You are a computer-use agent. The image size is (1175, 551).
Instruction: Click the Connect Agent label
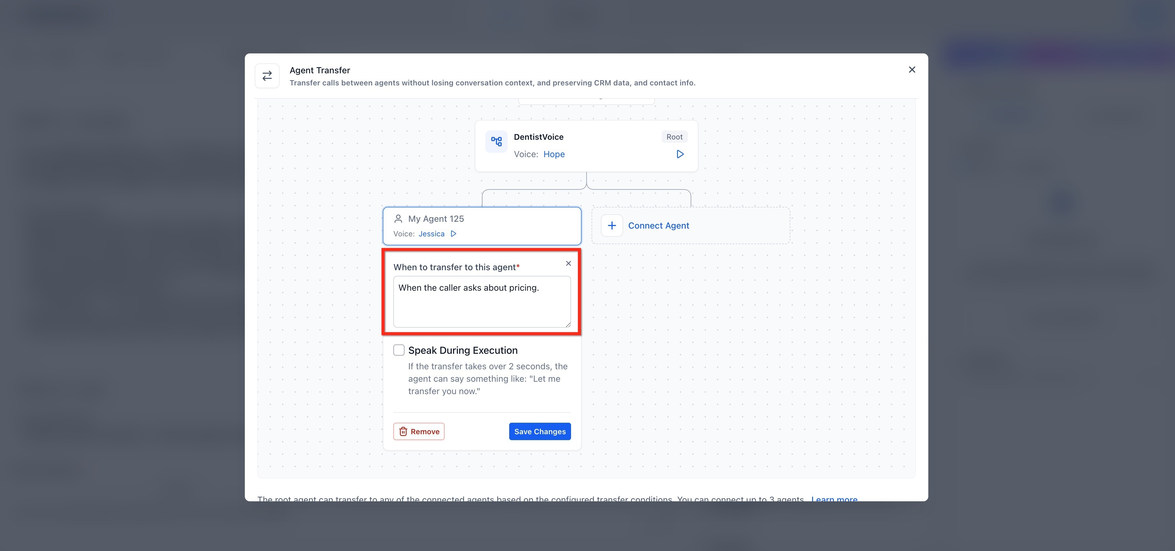click(658, 226)
